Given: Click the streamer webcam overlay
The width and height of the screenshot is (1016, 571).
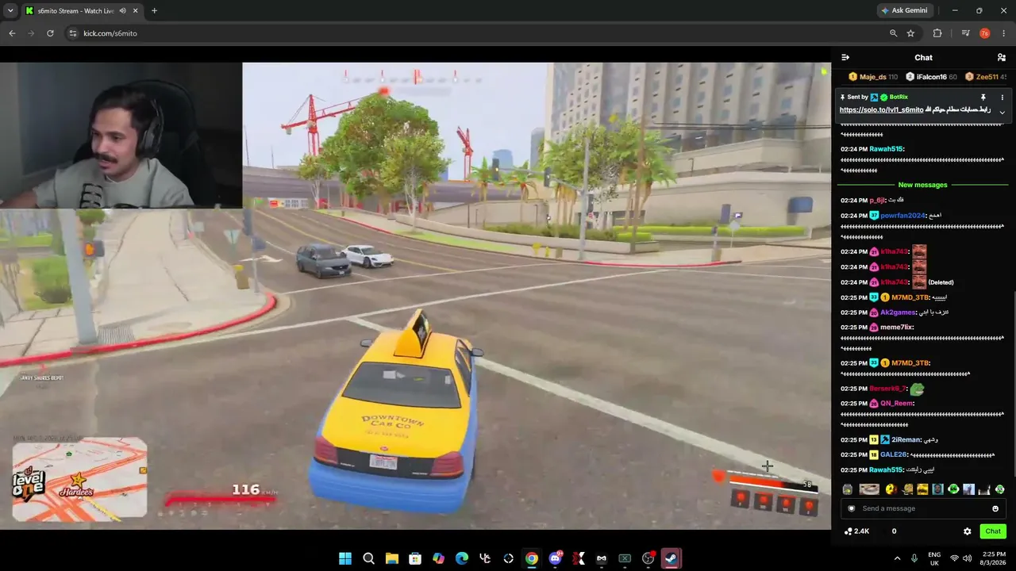Looking at the screenshot, I should pos(121,136).
